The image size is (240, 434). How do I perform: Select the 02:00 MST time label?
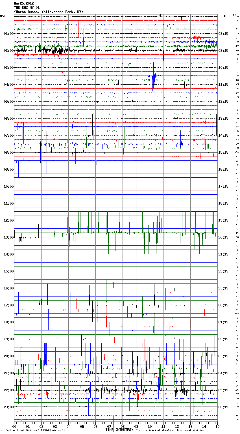[x=8, y=50]
